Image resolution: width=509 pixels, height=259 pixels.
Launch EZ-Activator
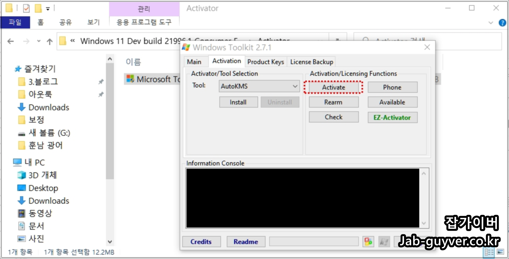[x=392, y=117]
